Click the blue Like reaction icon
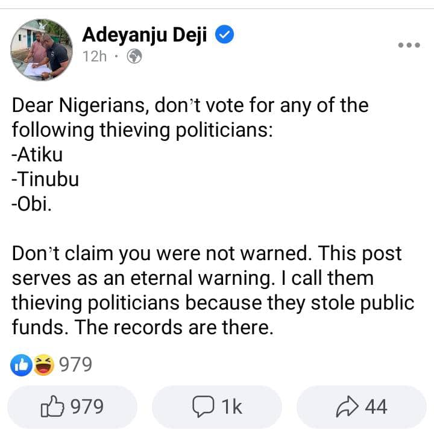The height and width of the screenshot is (439, 434). tap(20, 364)
